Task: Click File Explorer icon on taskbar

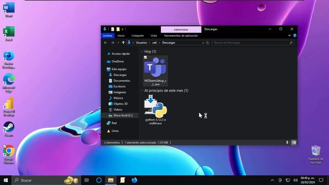Action: pos(111,180)
